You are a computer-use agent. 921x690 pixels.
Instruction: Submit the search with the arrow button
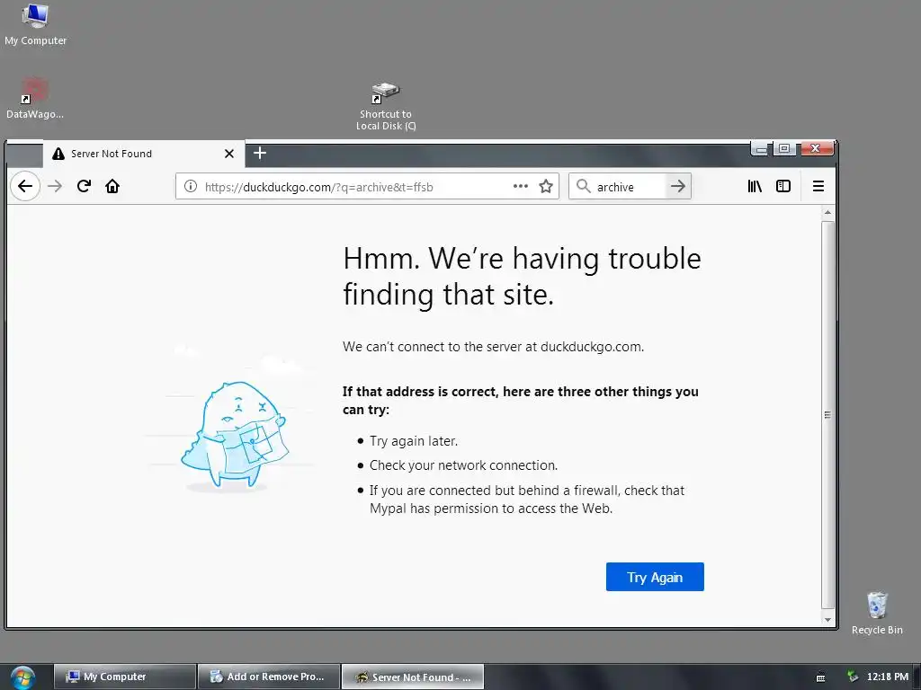click(x=678, y=187)
